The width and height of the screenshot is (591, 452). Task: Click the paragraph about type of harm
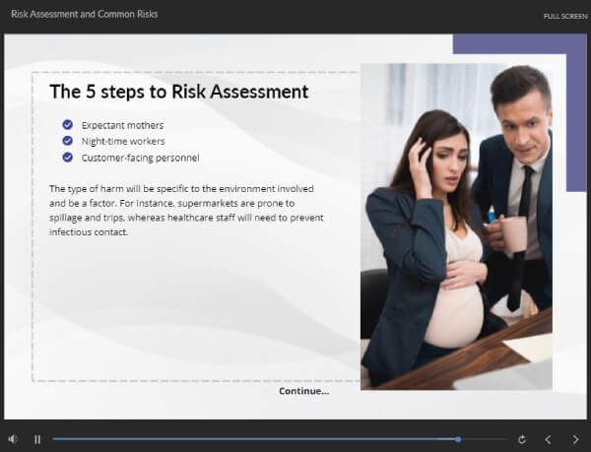186,210
